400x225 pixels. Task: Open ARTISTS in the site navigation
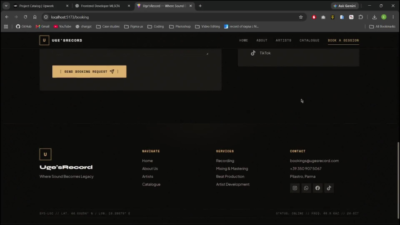[284, 40]
